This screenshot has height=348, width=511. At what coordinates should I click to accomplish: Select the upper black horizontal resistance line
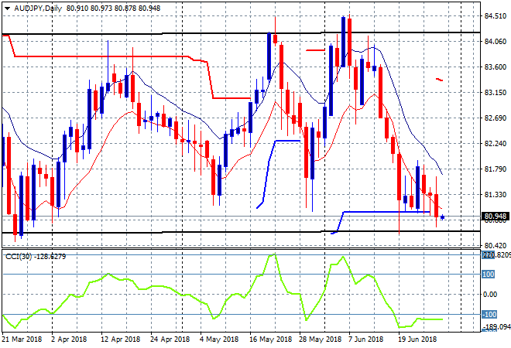tap(232, 32)
